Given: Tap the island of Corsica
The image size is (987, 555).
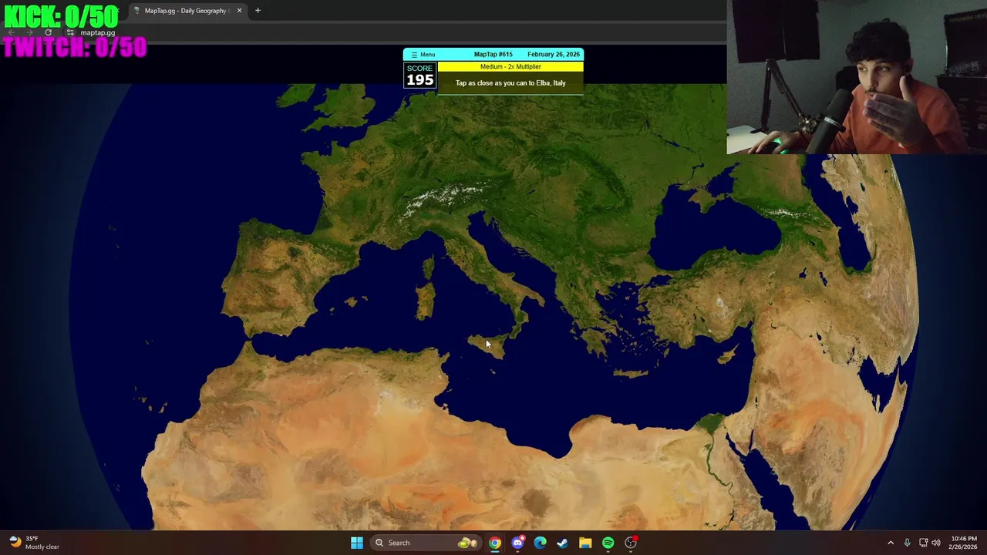Looking at the screenshot, I should pyautogui.click(x=429, y=267).
